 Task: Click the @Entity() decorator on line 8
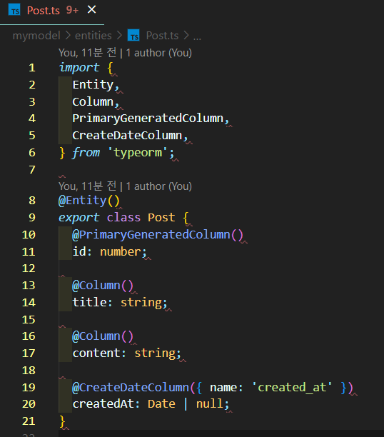click(89, 201)
